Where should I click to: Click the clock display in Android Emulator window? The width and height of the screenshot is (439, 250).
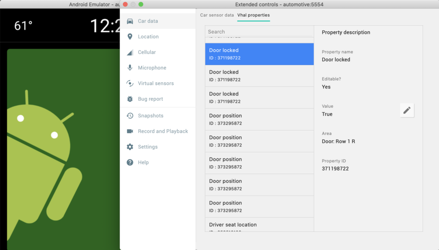coord(105,26)
